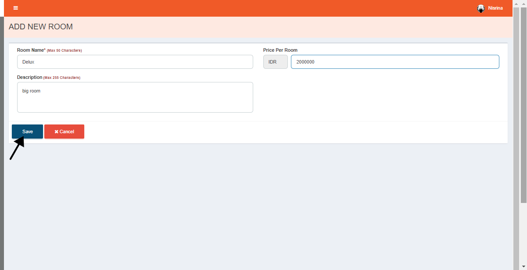Open the hamburger sidebar menu
Screen dimensions: 527x270
16,8
